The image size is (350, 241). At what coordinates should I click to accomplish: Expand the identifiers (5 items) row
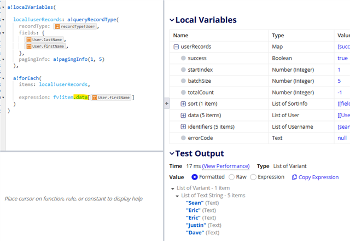(x=183, y=127)
